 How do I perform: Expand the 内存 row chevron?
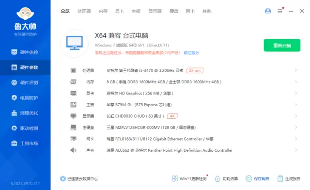pos(296,82)
